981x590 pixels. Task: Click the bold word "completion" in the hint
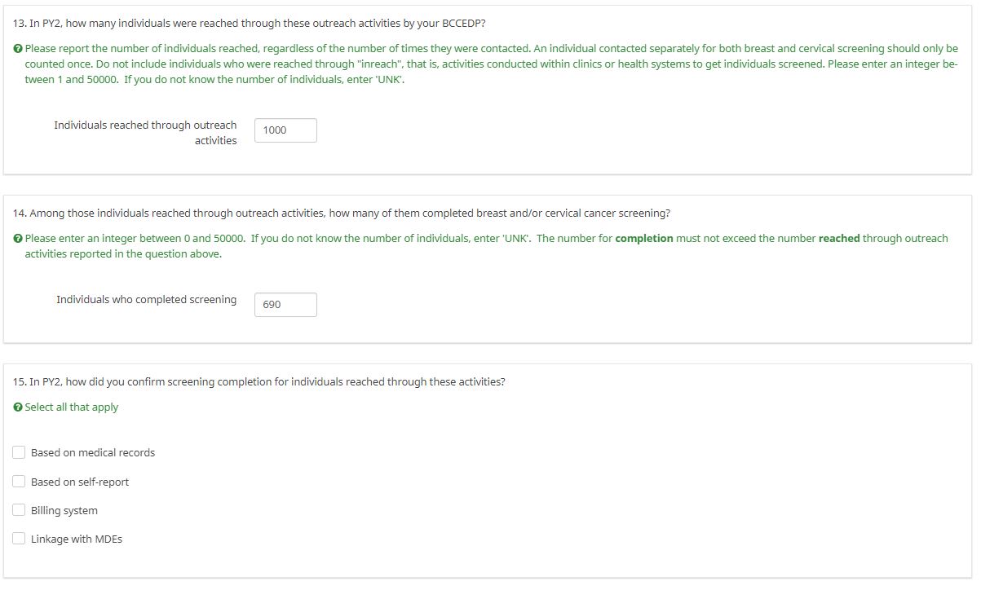644,239
